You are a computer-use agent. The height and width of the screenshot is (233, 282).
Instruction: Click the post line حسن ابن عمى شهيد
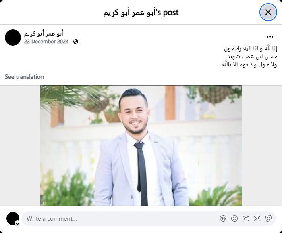click(x=252, y=57)
